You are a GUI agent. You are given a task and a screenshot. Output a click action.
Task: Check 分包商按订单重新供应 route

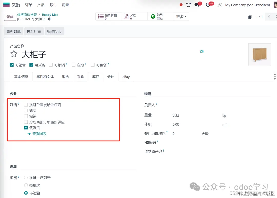coord(26,122)
